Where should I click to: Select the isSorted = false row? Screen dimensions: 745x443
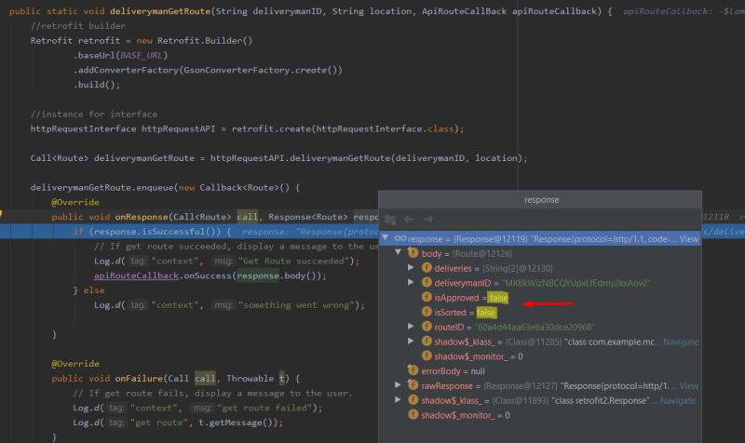pos(540,313)
